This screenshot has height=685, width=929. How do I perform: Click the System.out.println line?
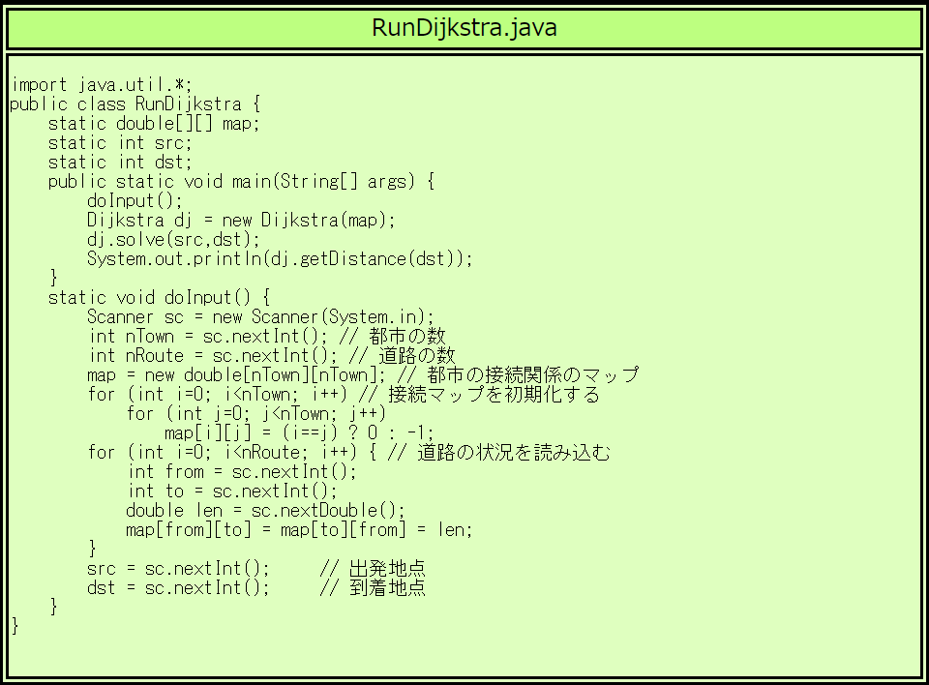(280, 258)
